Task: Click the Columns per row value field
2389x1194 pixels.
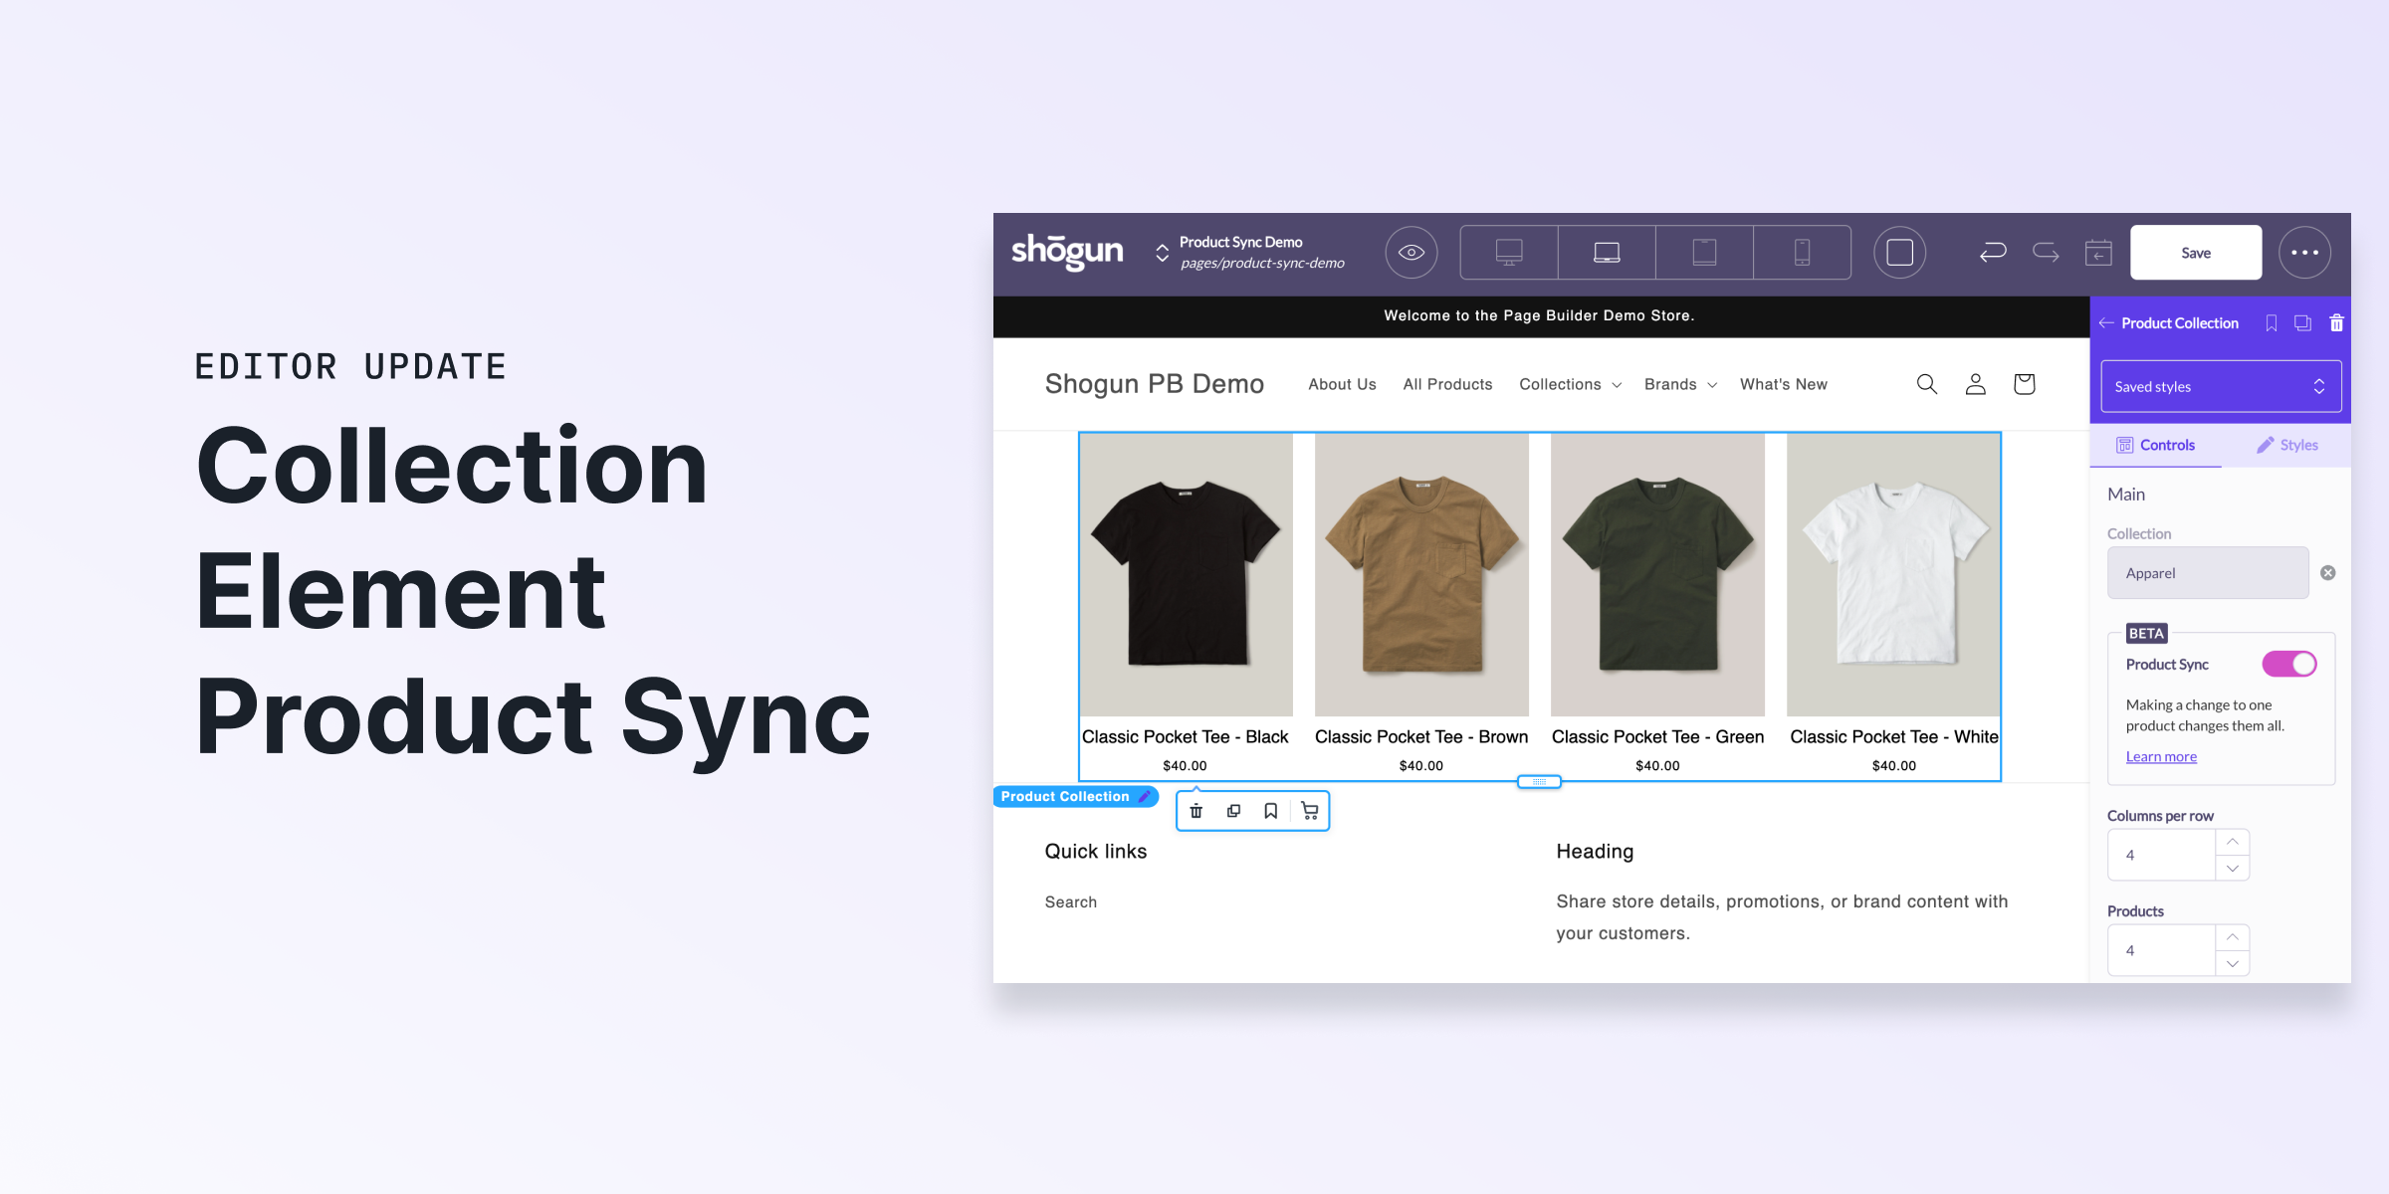Action: [2161, 855]
